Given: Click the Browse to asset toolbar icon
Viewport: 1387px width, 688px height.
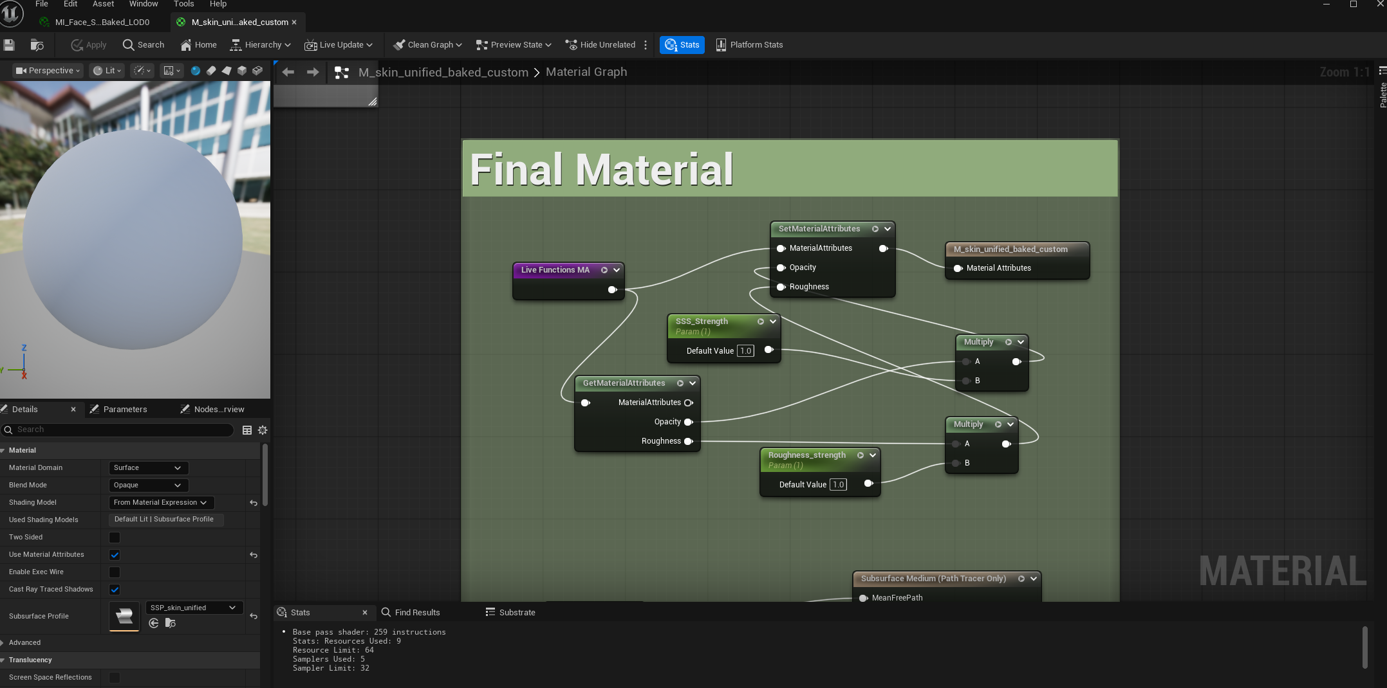Looking at the screenshot, I should coord(37,45).
